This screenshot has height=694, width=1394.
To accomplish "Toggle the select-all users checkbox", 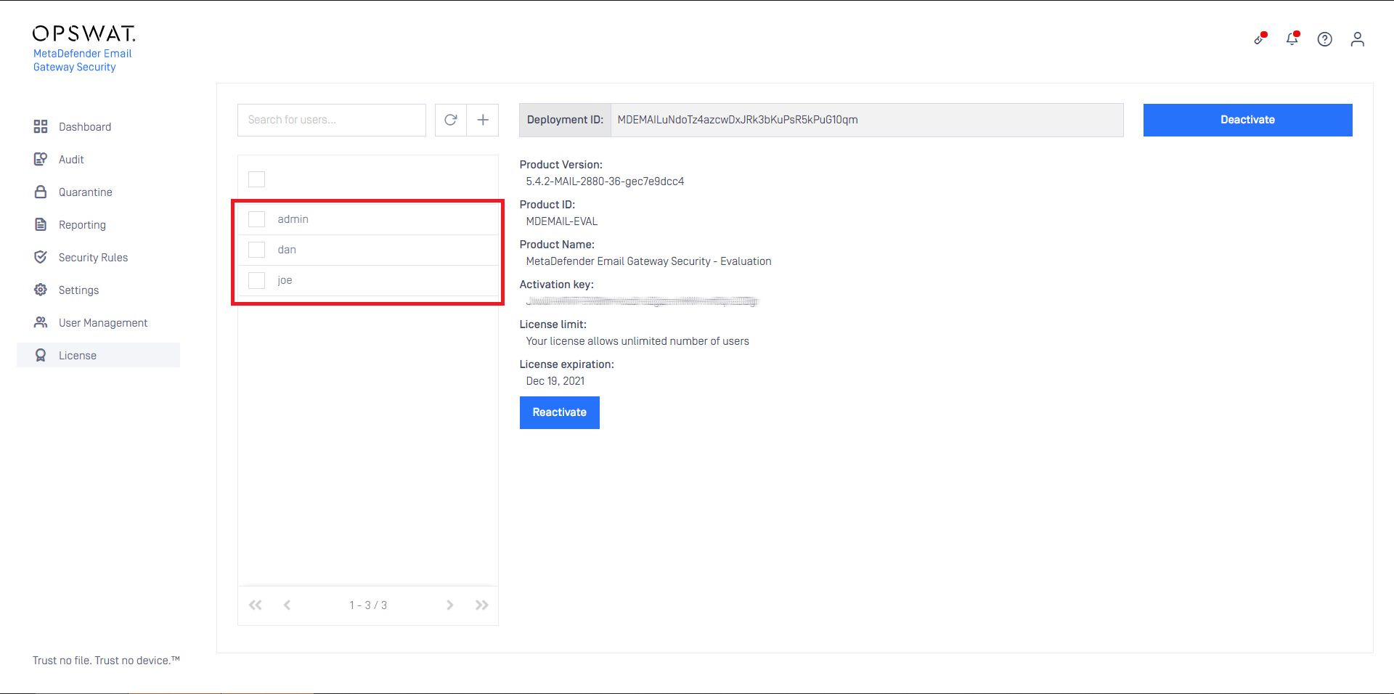I will [x=257, y=179].
